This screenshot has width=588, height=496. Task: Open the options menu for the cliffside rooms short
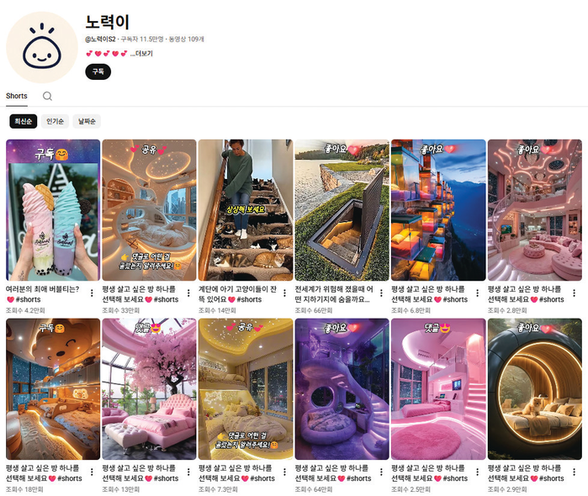coord(477,293)
